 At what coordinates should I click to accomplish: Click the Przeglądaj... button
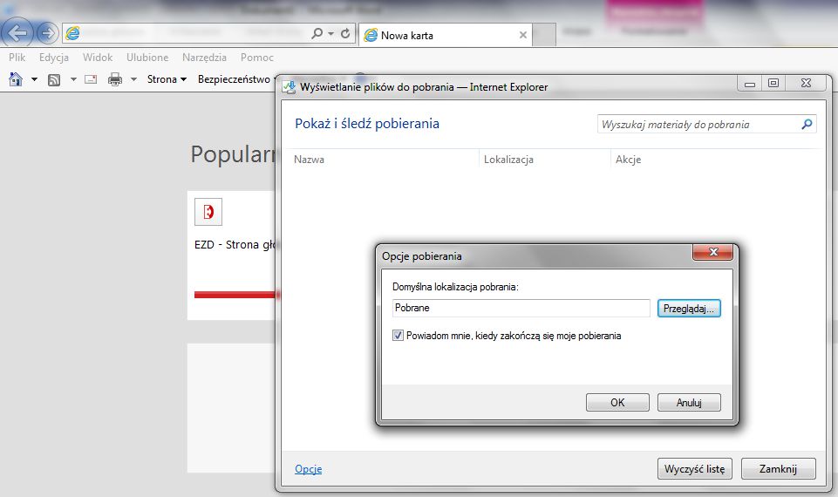(689, 309)
